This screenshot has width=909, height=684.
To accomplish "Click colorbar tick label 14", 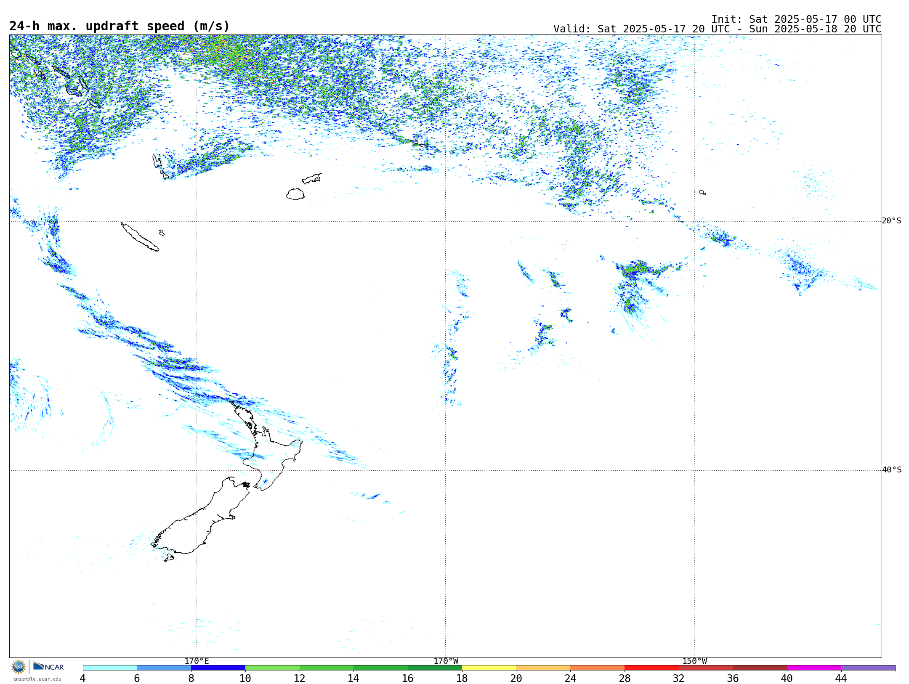I will tap(353, 678).
